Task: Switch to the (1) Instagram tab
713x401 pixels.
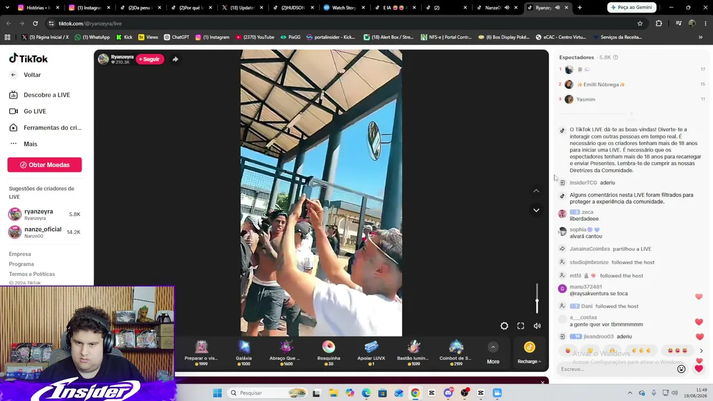Action: pyautogui.click(x=89, y=8)
